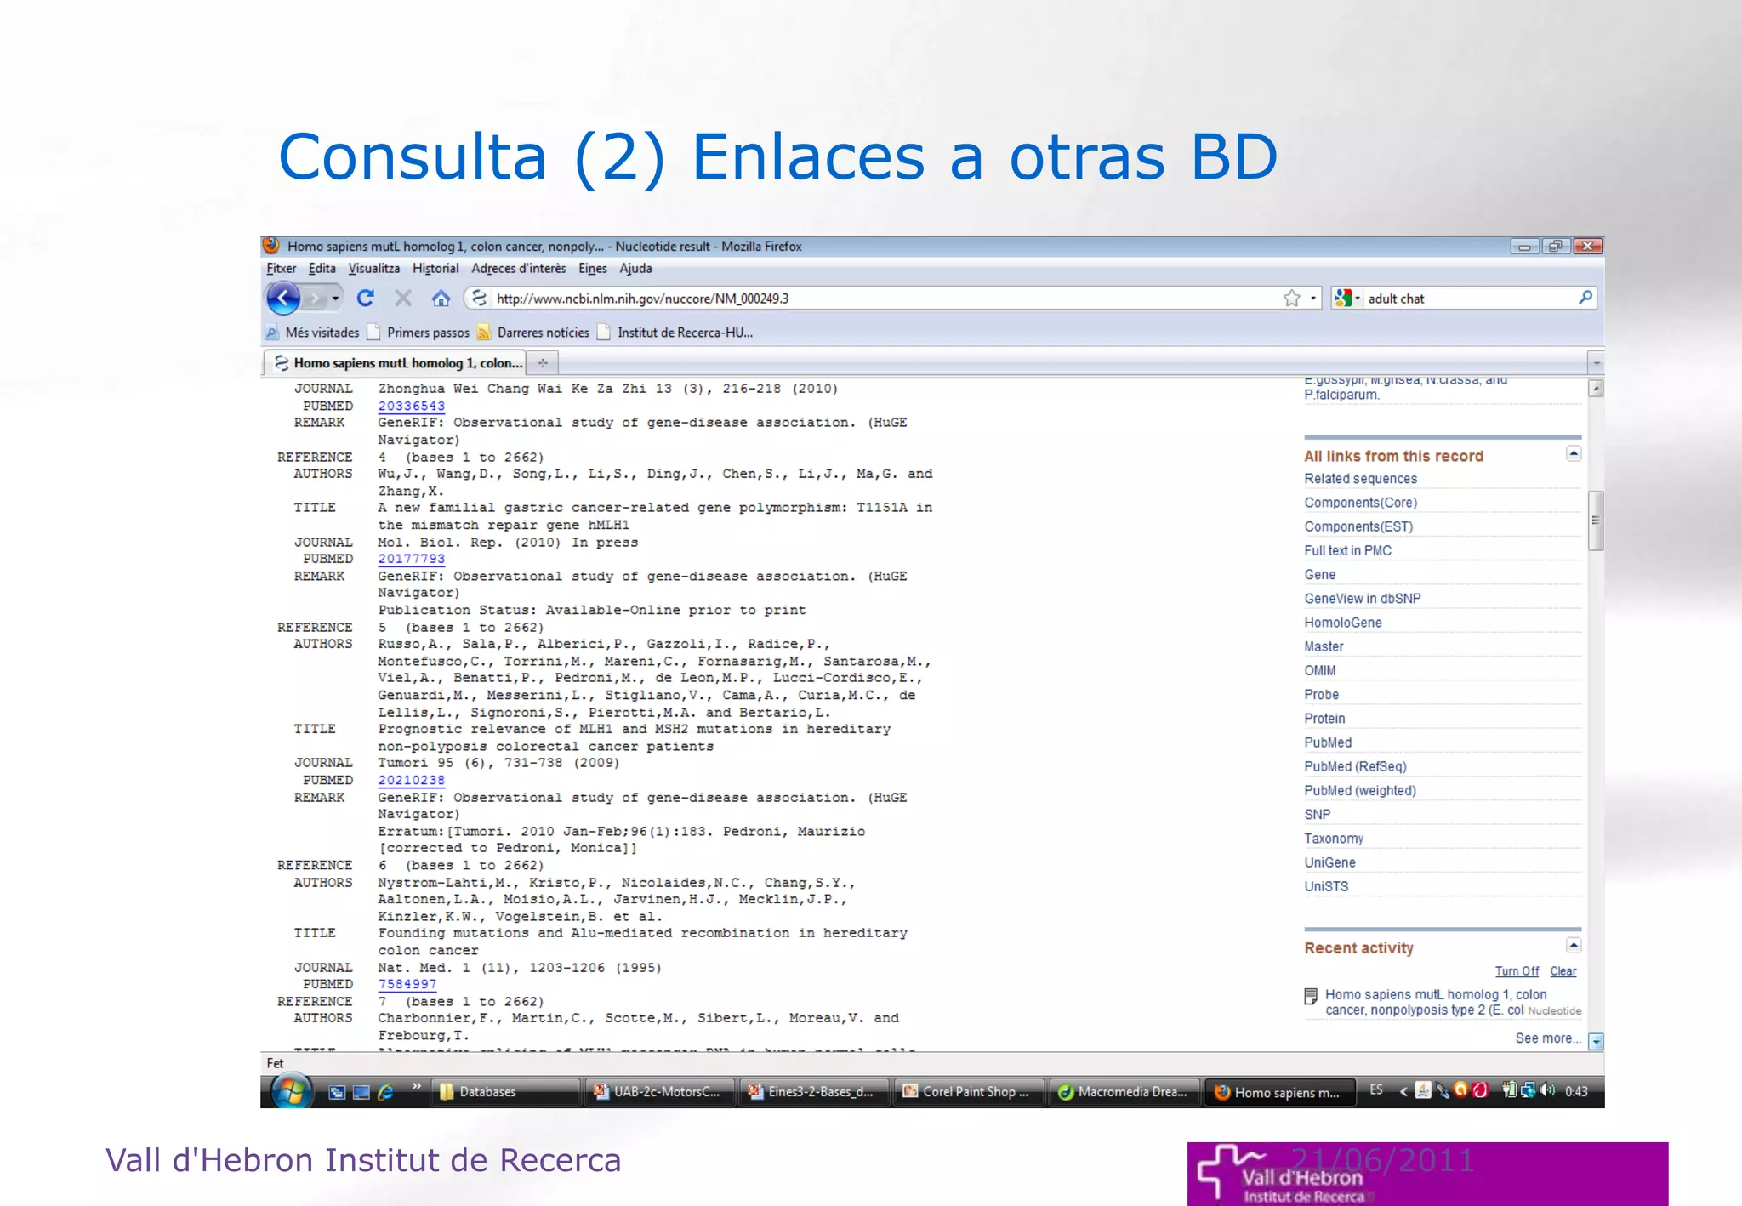Open the Protein link
1742x1206 pixels.
click(x=1324, y=719)
